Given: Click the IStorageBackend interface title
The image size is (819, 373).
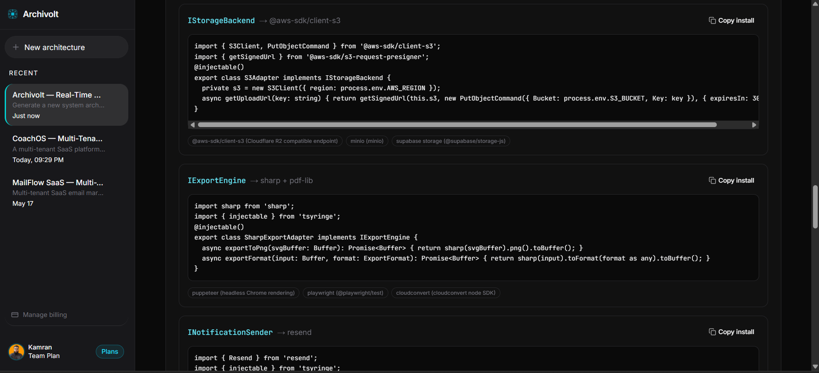Looking at the screenshot, I should (x=221, y=21).
